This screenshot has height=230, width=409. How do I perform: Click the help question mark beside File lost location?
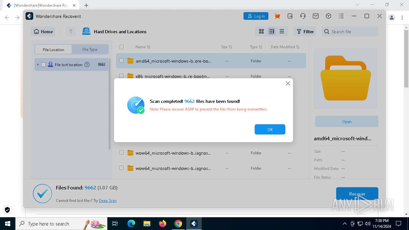87,65
